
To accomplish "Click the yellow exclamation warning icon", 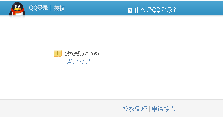I will (x=57, y=54).
